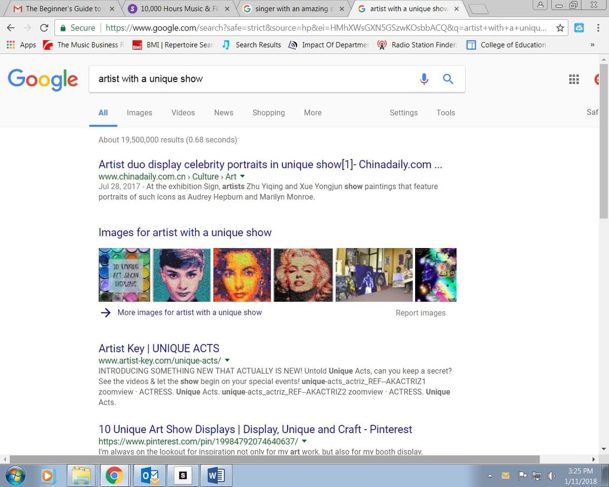Select the News search tab
609x487 pixels.
224,113
